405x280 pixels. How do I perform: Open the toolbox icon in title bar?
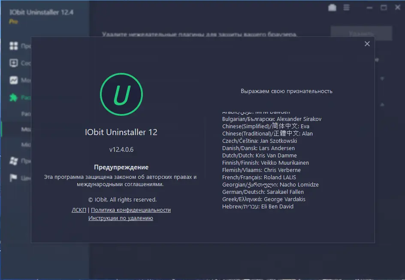tap(332, 8)
